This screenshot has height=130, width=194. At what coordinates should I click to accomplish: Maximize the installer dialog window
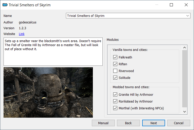point(171,5)
